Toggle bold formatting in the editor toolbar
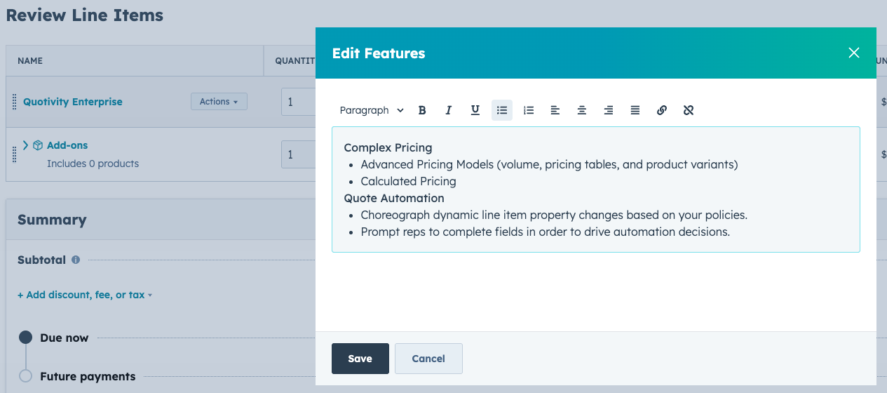Image resolution: width=887 pixels, height=393 pixels. [x=422, y=110]
